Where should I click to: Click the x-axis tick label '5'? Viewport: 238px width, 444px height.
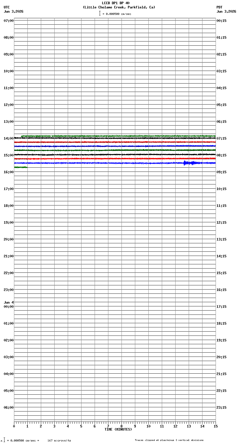[81, 426]
